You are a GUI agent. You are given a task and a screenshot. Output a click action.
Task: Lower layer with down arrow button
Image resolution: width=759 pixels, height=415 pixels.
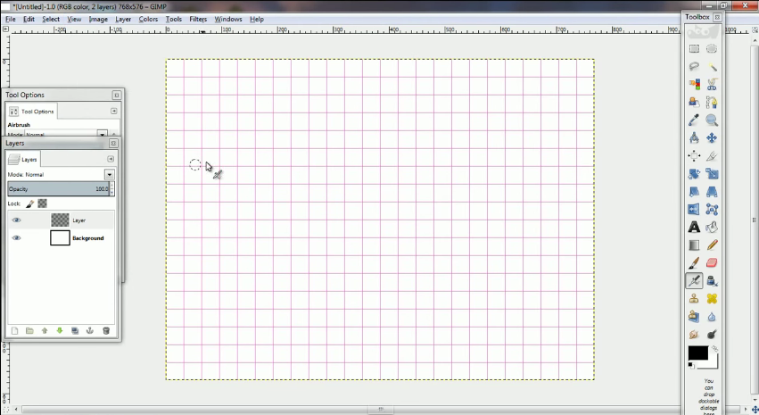tap(60, 331)
